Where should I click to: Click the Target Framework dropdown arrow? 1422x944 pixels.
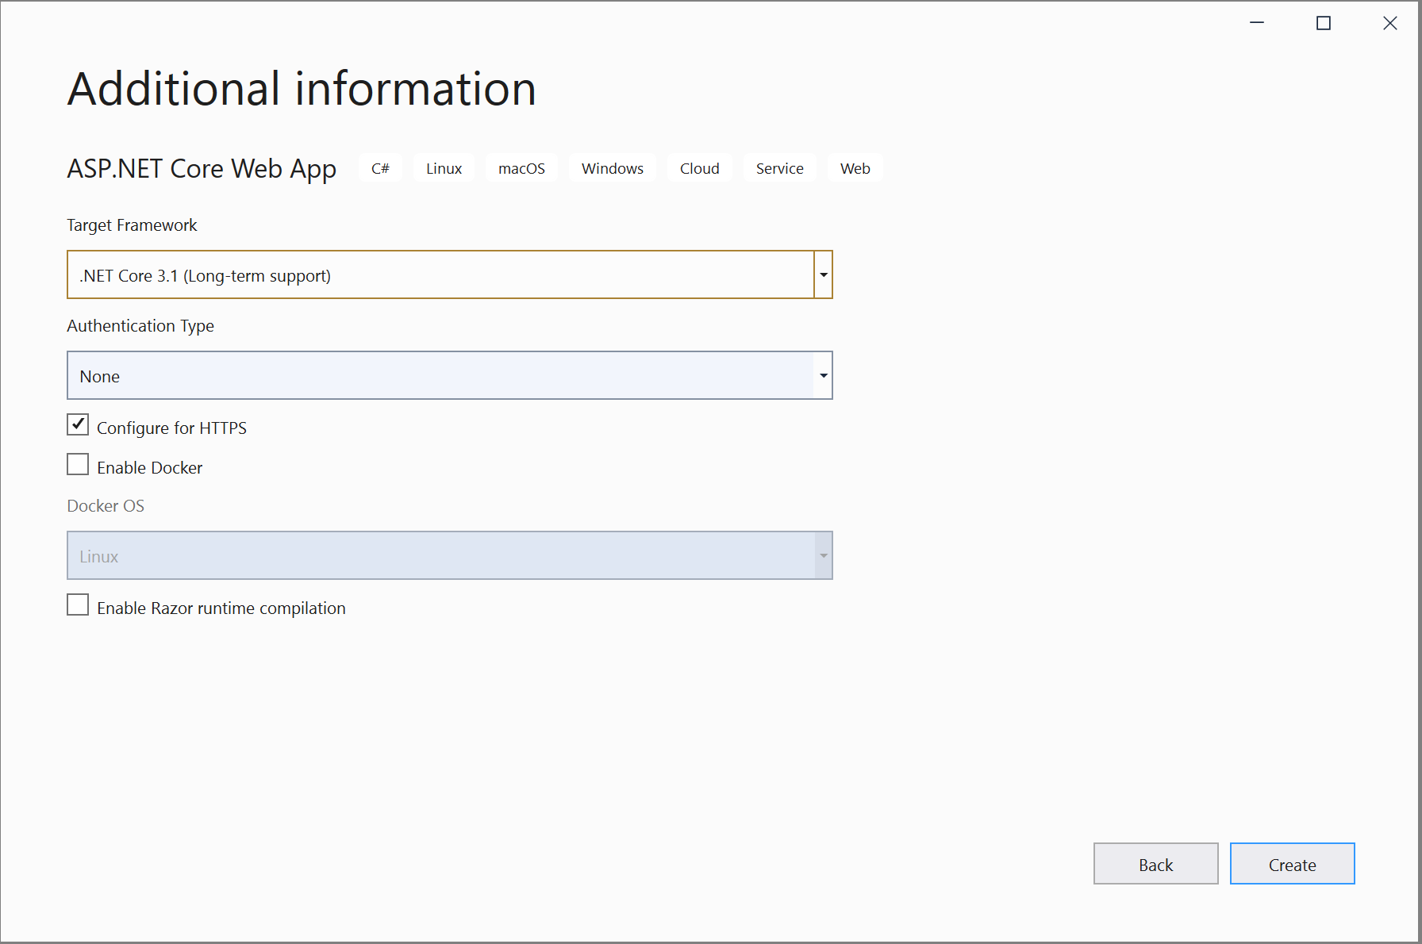[823, 274]
